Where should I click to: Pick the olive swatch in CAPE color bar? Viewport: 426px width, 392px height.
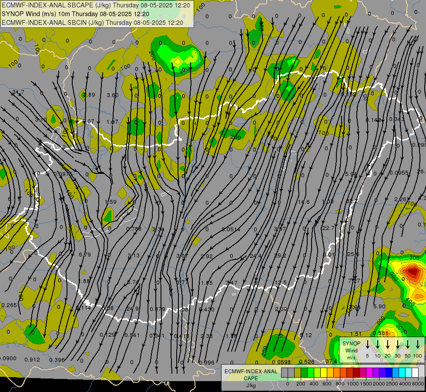click(298, 373)
